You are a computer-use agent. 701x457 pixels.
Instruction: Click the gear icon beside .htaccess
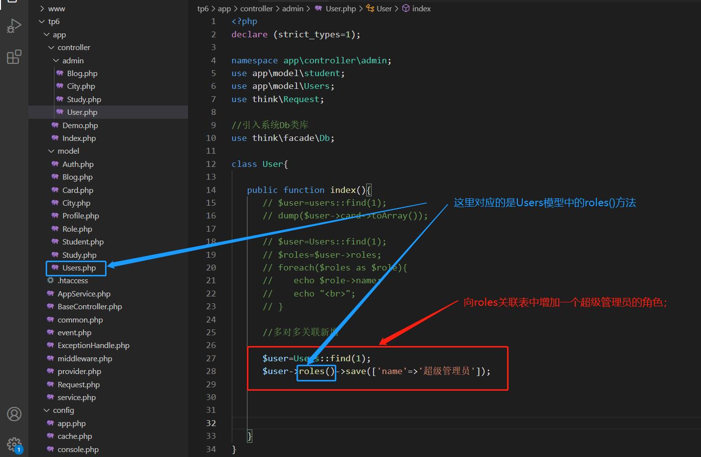click(50, 280)
